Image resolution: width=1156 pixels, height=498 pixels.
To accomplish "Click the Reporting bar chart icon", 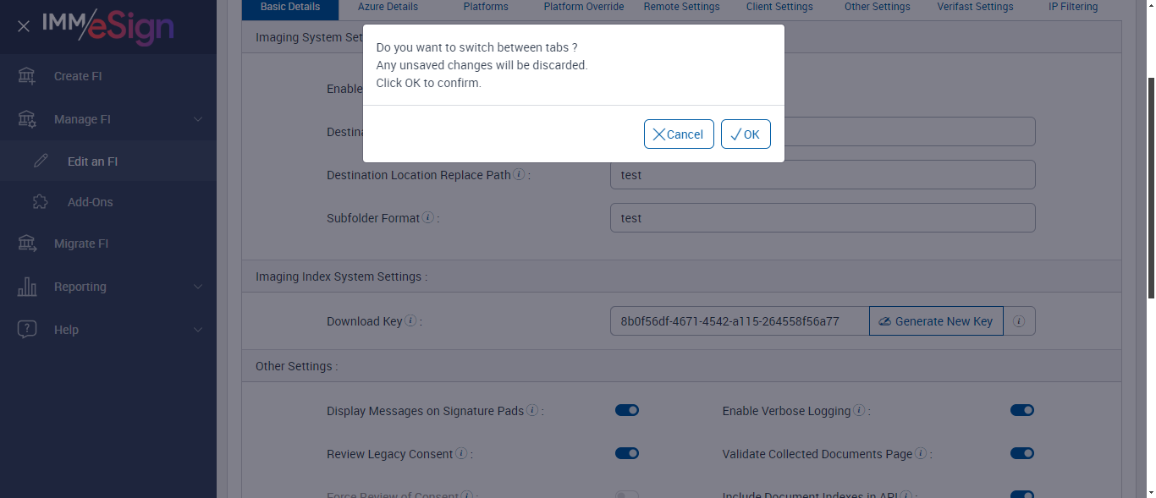I will pyautogui.click(x=27, y=287).
